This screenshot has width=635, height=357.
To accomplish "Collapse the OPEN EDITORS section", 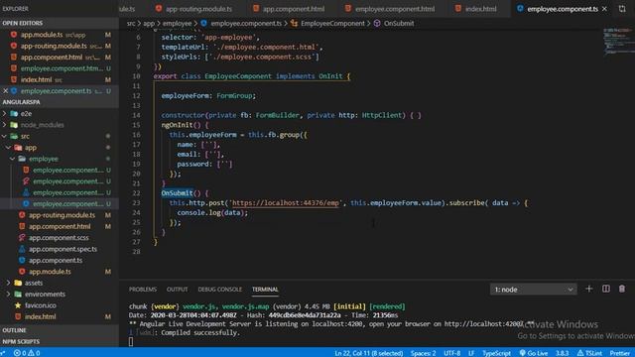I will (x=59, y=23).
